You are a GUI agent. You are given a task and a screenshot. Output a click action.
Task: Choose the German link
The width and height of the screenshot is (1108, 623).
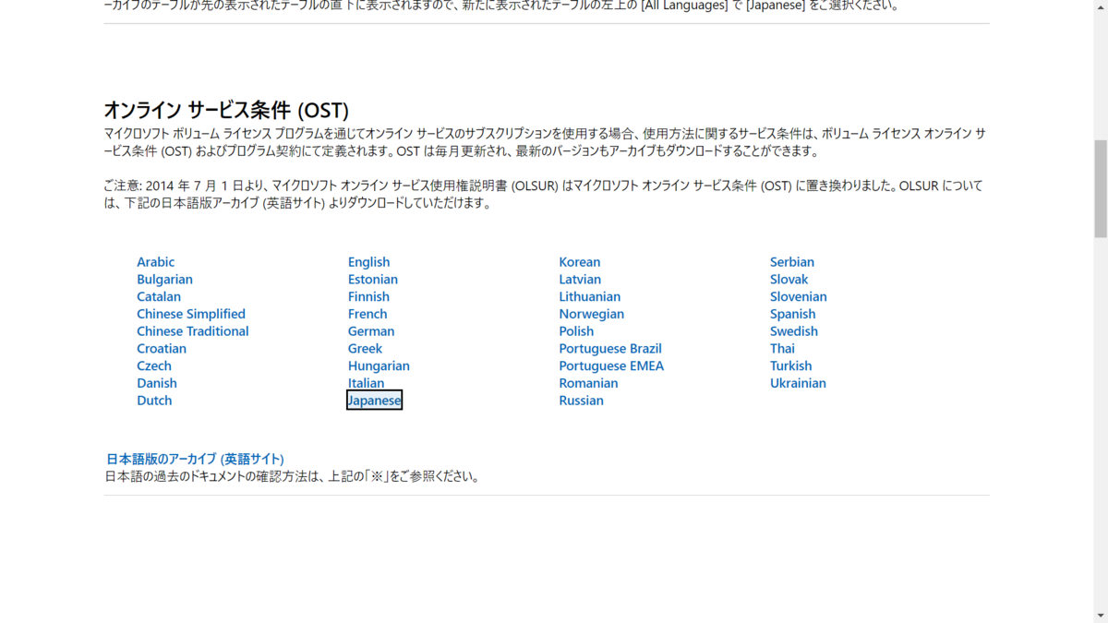pos(371,331)
